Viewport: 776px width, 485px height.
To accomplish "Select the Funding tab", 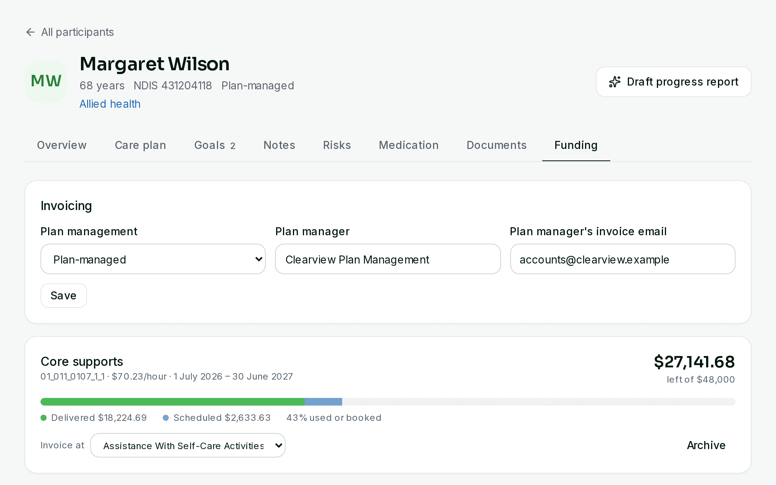I will coord(576,145).
